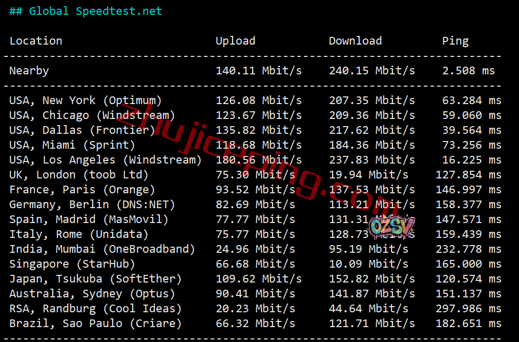This screenshot has height=342, width=519.
Task: Click the UK, London (toob Ltd) entry
Action: 79,175
